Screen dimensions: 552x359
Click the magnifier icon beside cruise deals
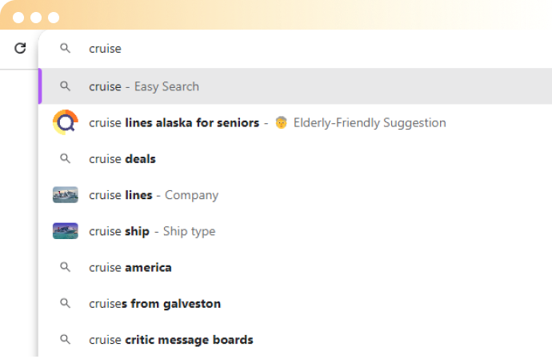point(65,158)
